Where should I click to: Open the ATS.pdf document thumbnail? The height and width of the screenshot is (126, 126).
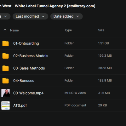point(5,106)
